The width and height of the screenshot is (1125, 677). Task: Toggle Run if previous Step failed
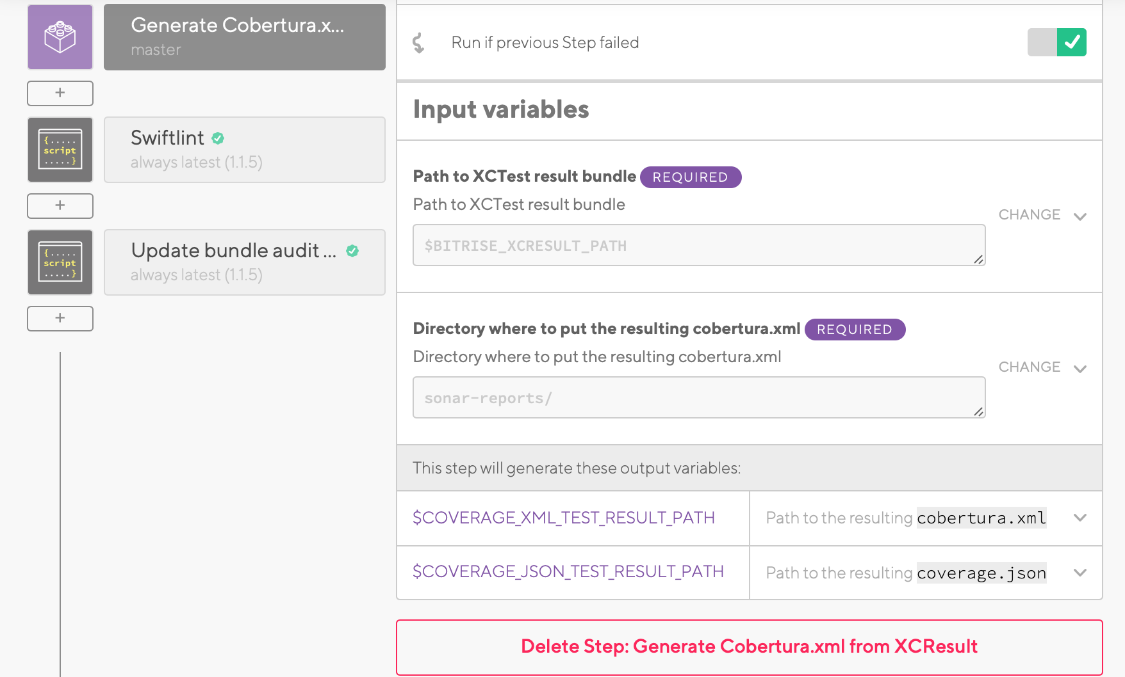click(x=1056, y=42)
